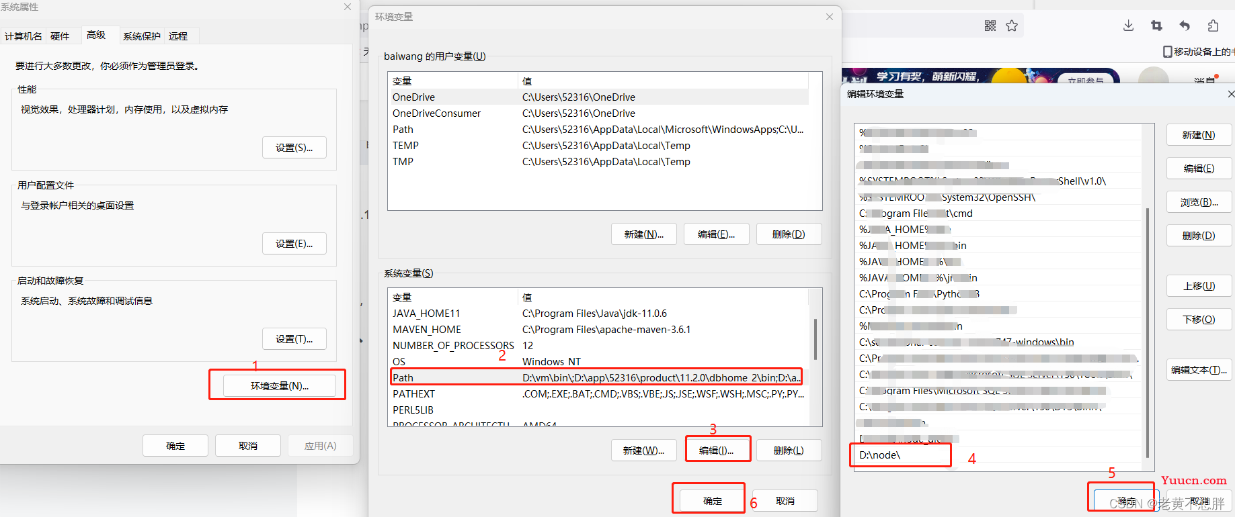Open the browser extensions puzzle icon
Image resolution: width=1235 pixels, height=517 pixels.
[x=1213, y=26]
